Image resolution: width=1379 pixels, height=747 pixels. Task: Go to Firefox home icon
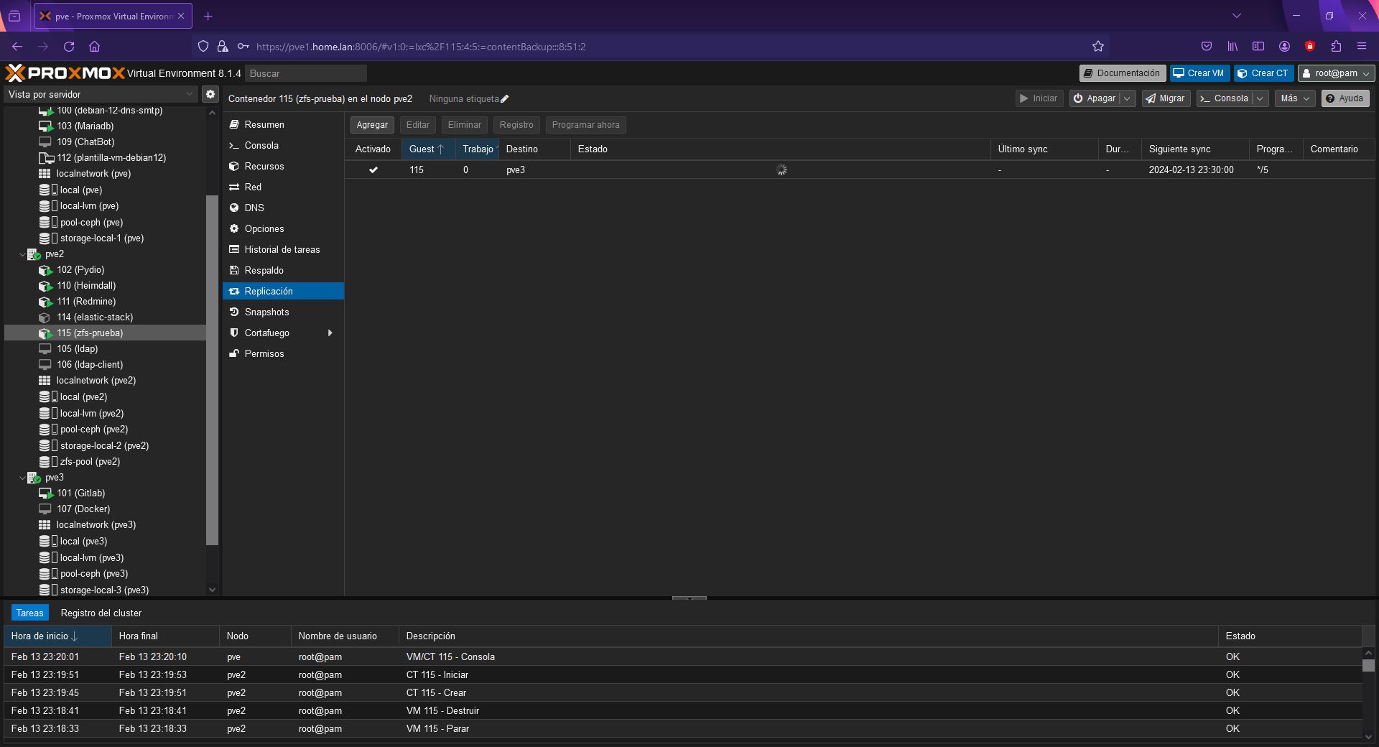tap(94, 47)
